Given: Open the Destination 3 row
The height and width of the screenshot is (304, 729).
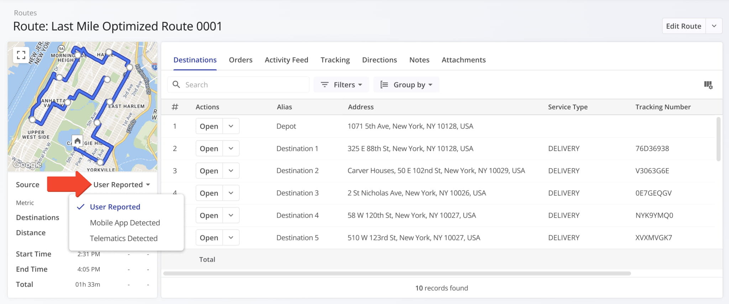Looking at the screenshot, I should [209, 193].
